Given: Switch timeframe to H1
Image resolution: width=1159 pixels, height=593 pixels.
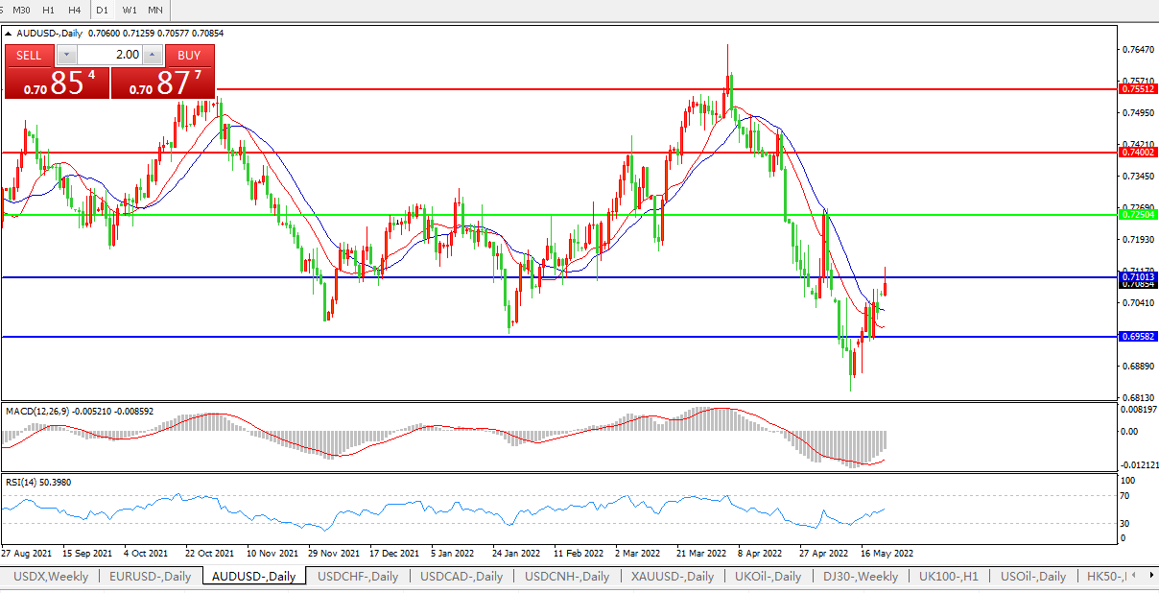Looking at the screenshot, I should [48, 10].
